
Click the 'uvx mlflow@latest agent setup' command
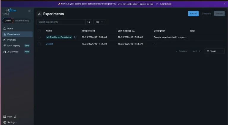[135, 4]
